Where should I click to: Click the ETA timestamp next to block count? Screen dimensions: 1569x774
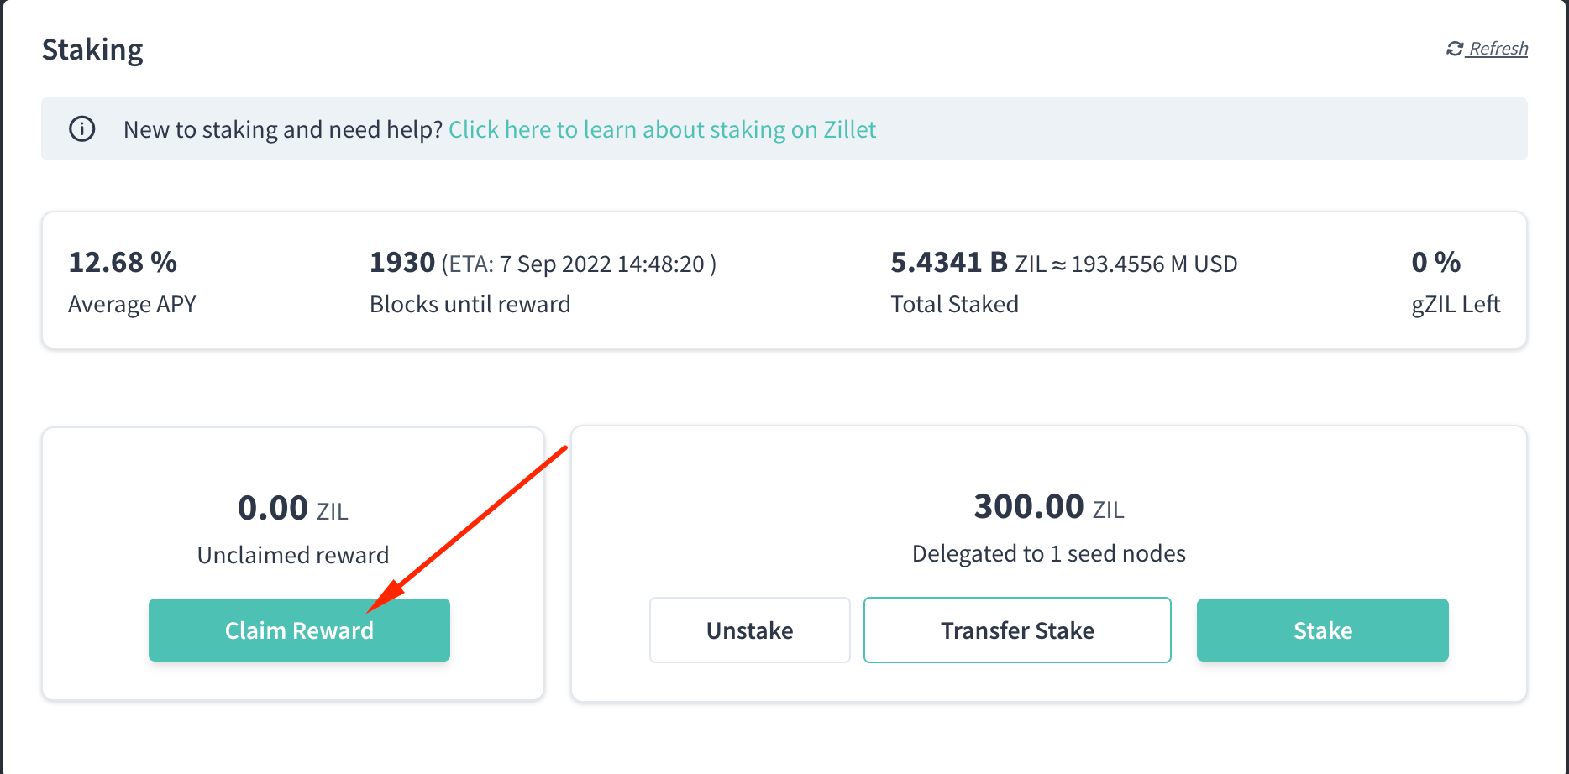578,263
